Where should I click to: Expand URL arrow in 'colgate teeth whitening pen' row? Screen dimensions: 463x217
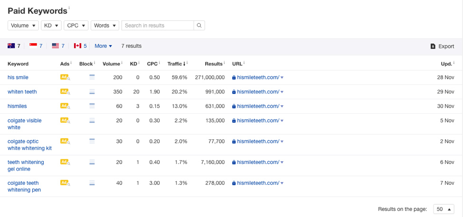282,183
